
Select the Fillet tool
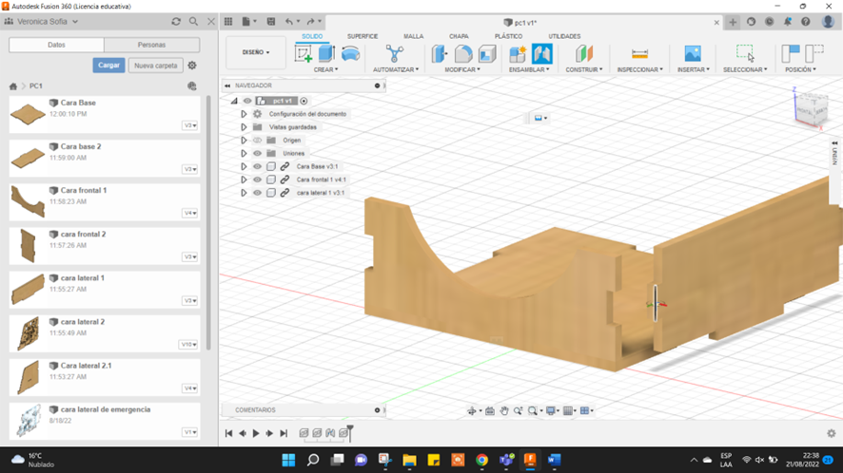(x=463, y=54)
